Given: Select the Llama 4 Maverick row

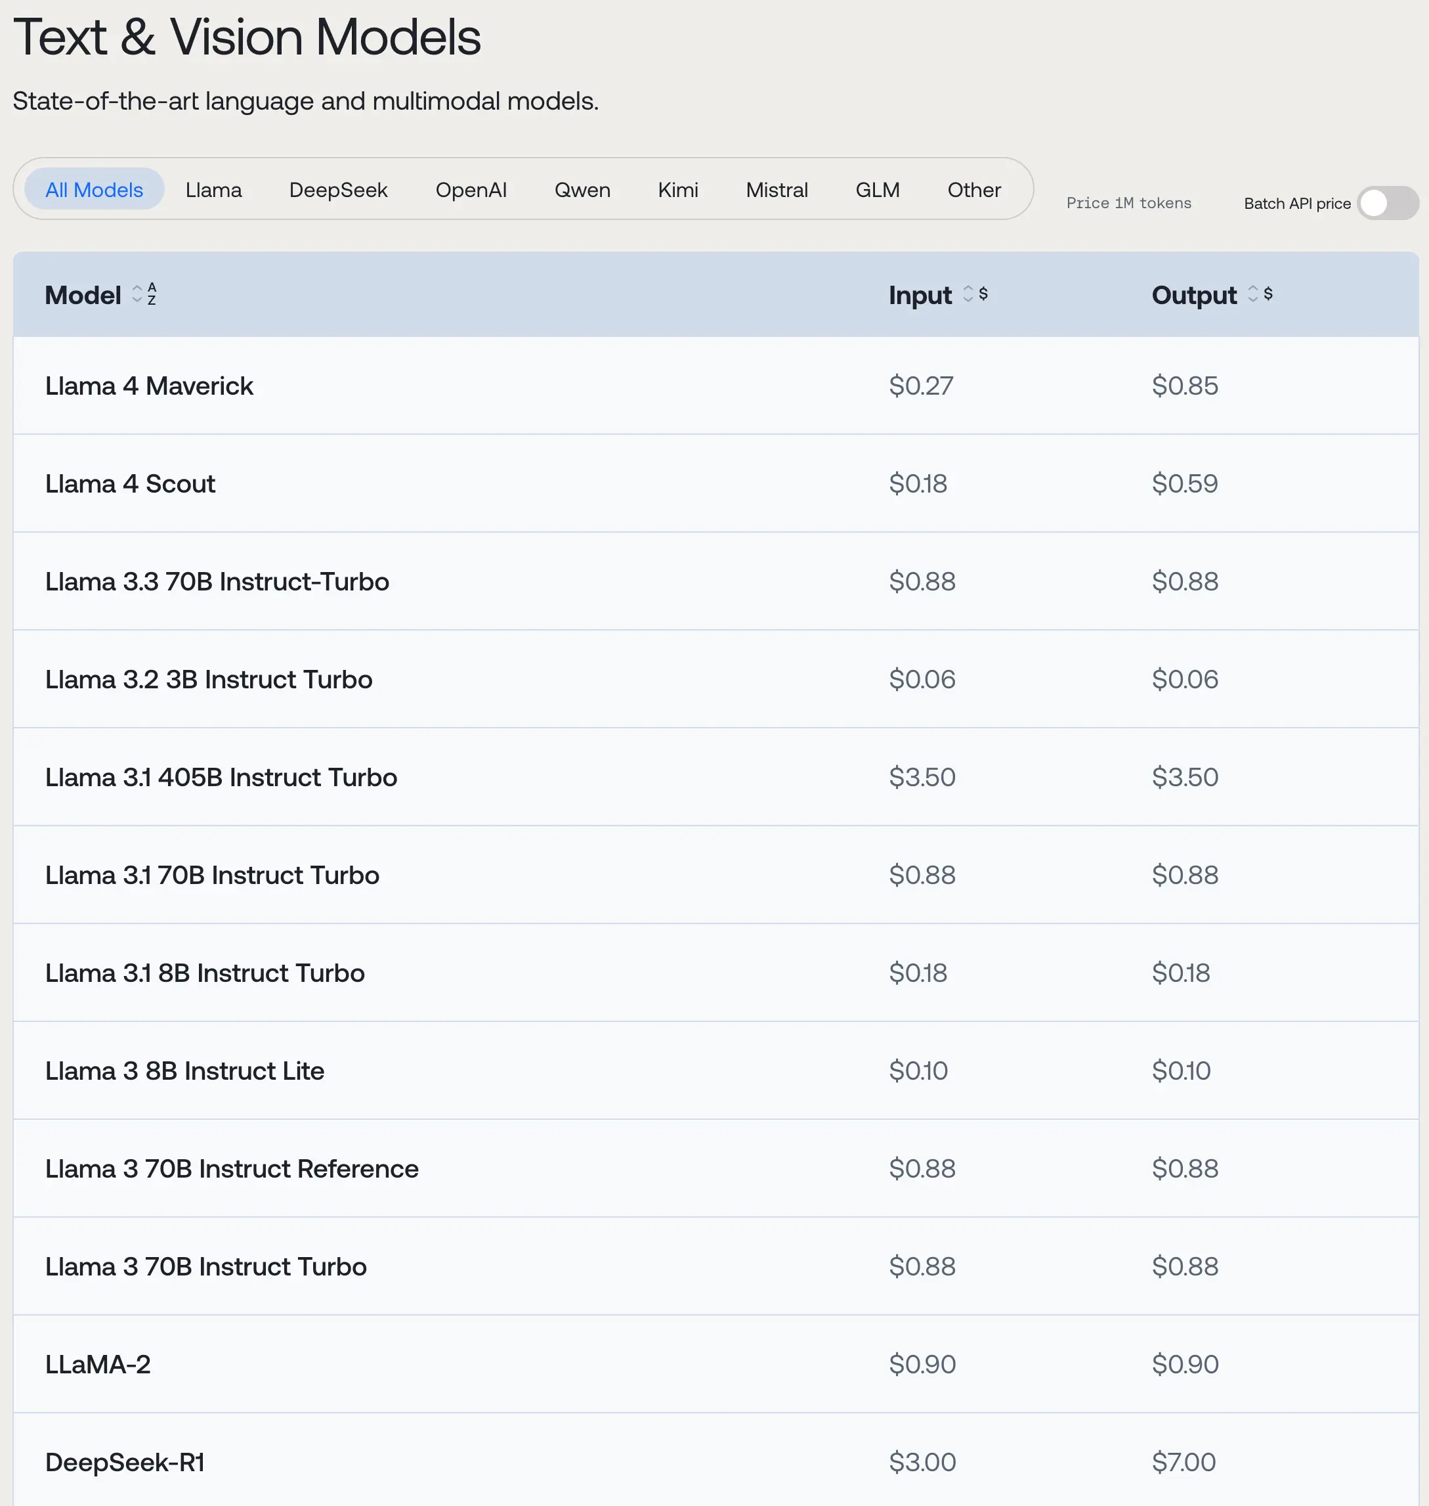Looking at the screenshot, I should point(149,386).
